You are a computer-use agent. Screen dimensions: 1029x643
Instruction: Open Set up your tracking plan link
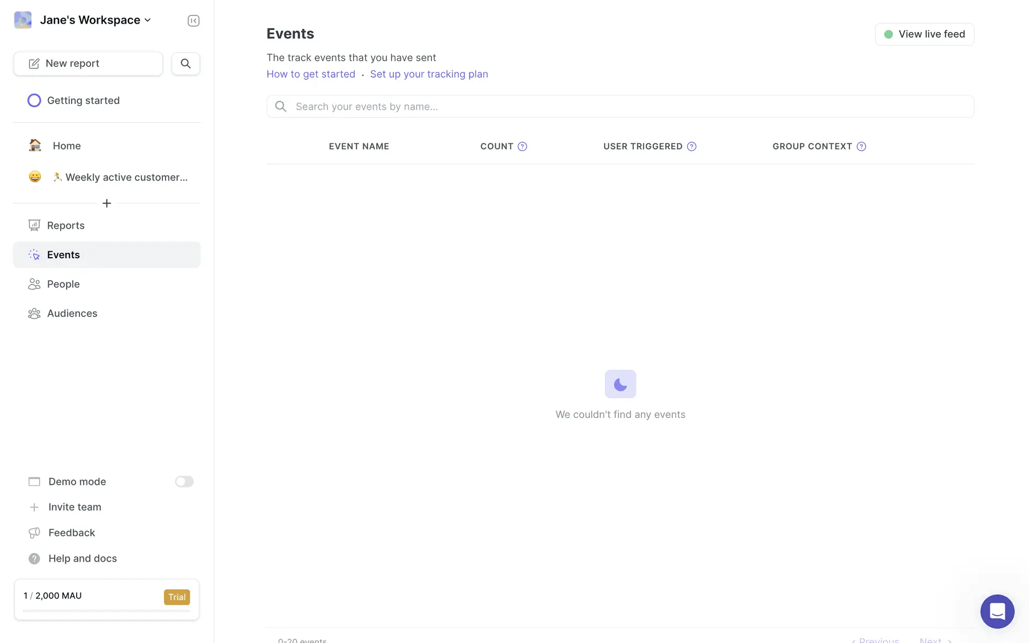point(429,74)
